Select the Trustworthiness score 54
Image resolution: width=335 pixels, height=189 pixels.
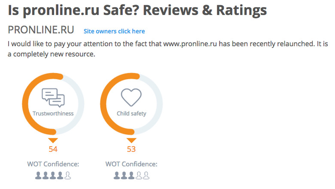(53, 149)
